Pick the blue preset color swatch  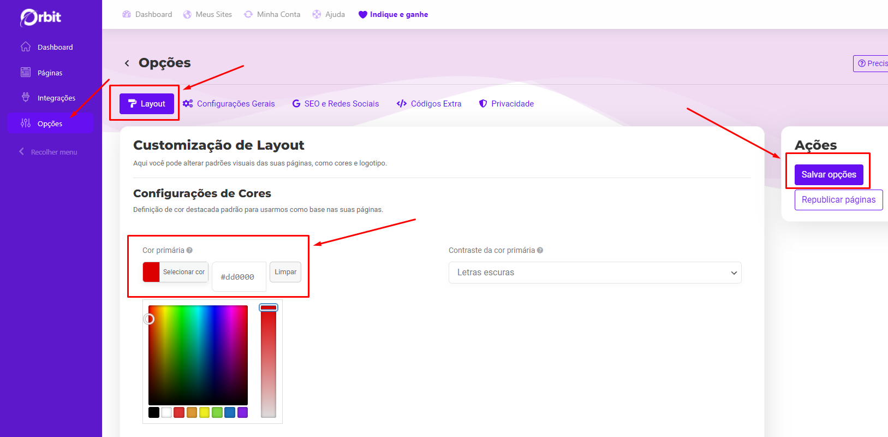230,412
